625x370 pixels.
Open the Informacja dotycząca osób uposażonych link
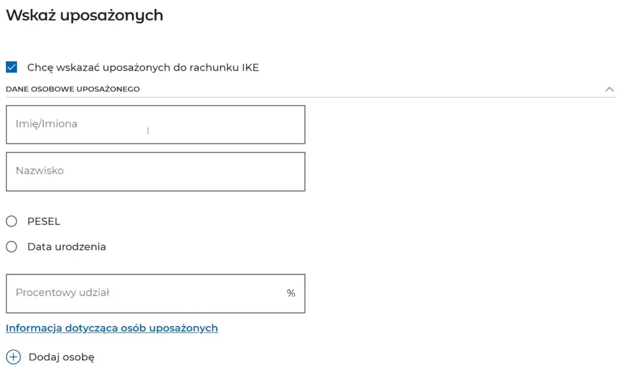(111, 328)
